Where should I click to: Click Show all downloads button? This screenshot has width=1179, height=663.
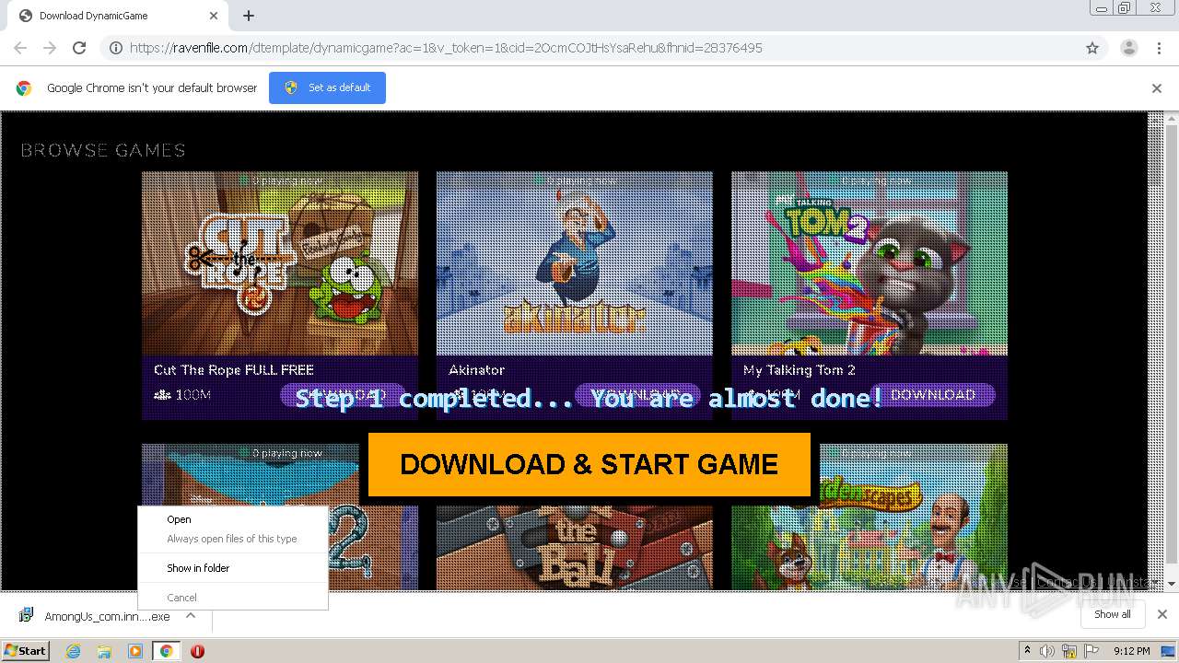(x=1113, y=614)
